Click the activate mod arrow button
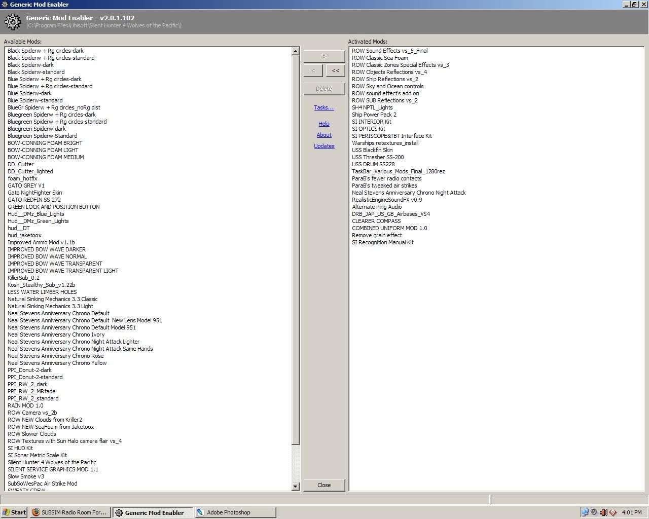The width and height of the screenshot is (649, 519). tap(324, 56)
